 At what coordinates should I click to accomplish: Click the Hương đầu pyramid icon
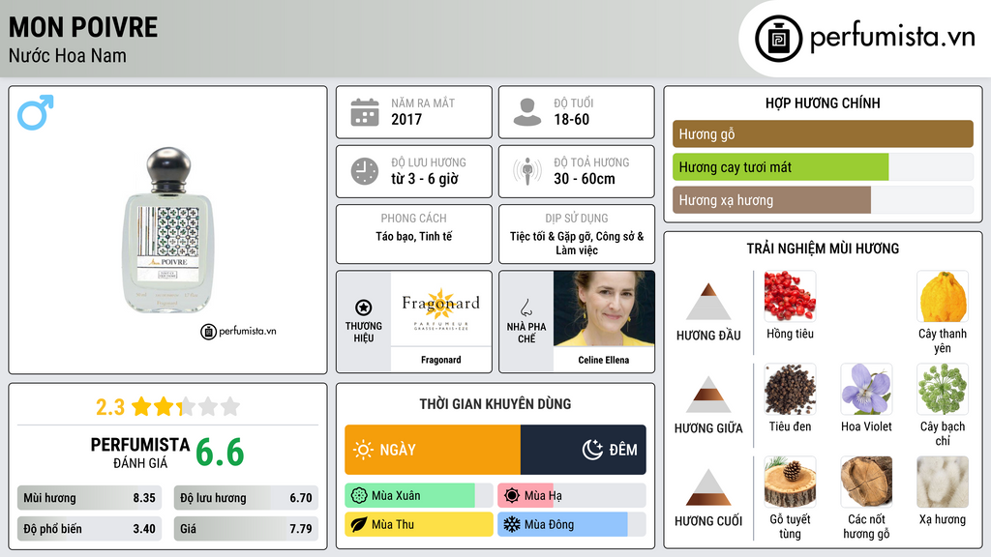click(x=708, y=302)
